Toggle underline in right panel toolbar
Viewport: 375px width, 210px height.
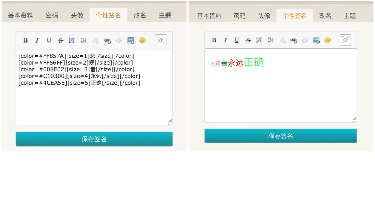point(237,40)
